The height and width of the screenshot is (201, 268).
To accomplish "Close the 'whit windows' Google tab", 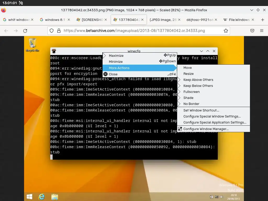I will pyautogui.click(x=32, y=20).
